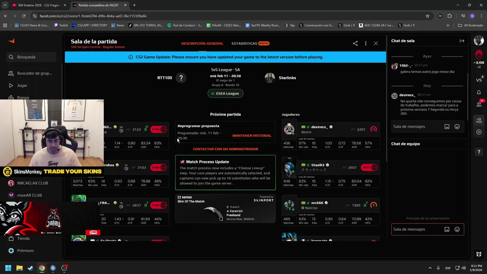Click Contactar con un administrador
This screenshot has height=274, width=487.
[225, 149]
